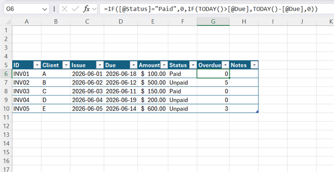Open the Status column filter dropdown
Viewport: 334px width, 172px height.
[x=193, y=65]
